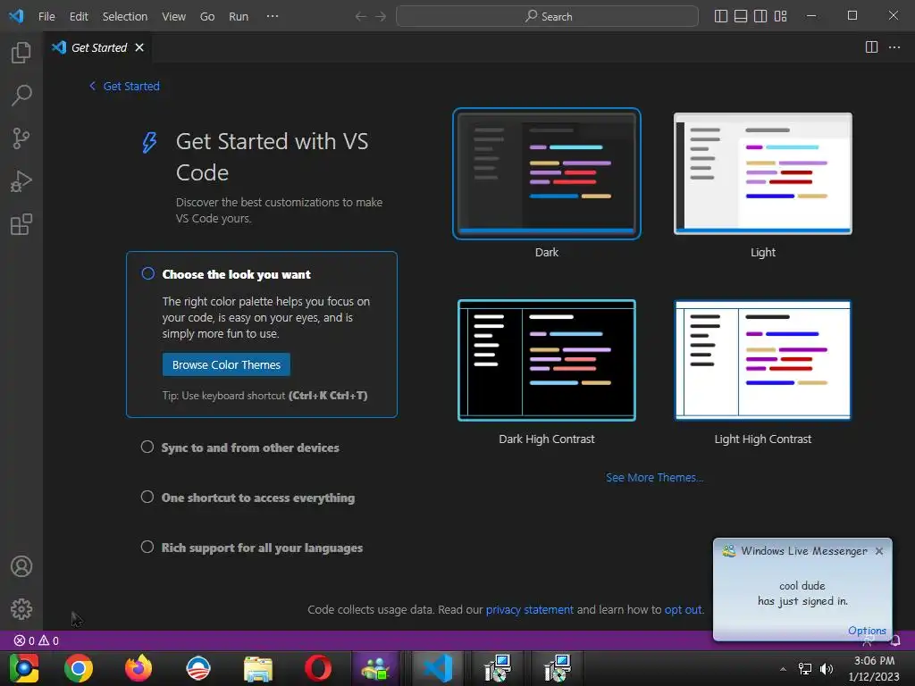
Task: Click Browse Color Themes button
Action: [x=226, y=364]
